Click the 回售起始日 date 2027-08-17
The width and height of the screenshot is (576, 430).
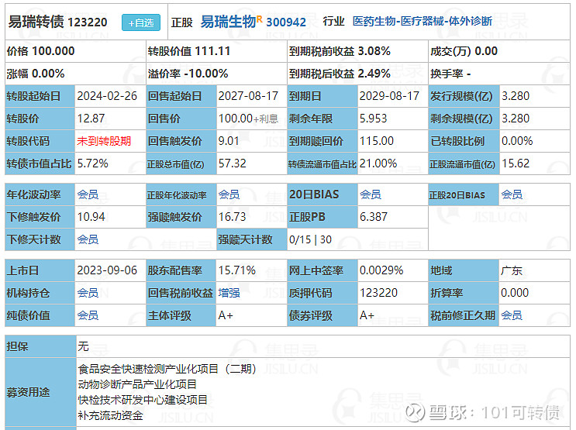(248, 96)
